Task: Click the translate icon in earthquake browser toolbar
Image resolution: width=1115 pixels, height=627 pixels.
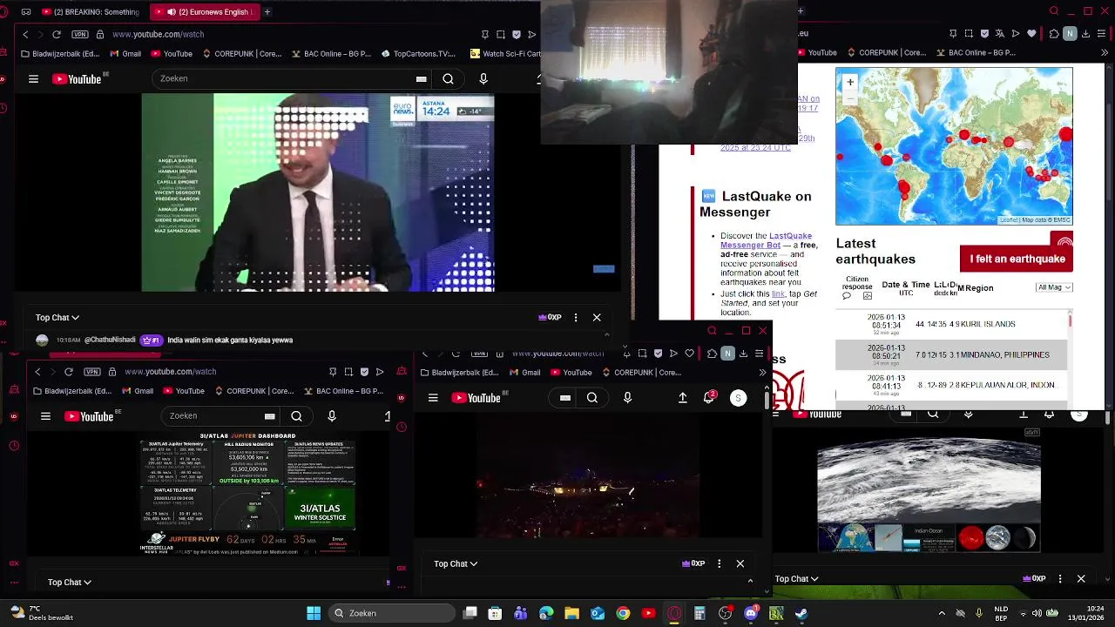Action: point(999,34)
